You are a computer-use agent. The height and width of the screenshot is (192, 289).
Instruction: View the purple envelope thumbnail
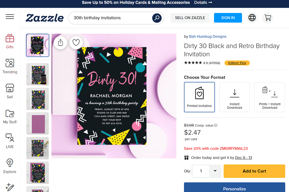click(x=38, y=123)
